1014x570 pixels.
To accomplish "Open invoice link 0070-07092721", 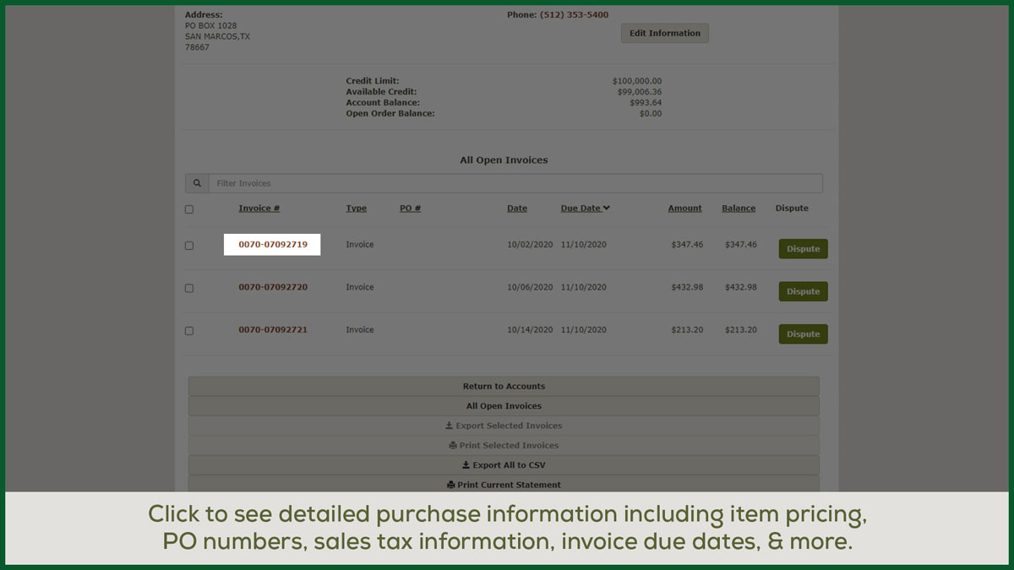I will point(272,330).
